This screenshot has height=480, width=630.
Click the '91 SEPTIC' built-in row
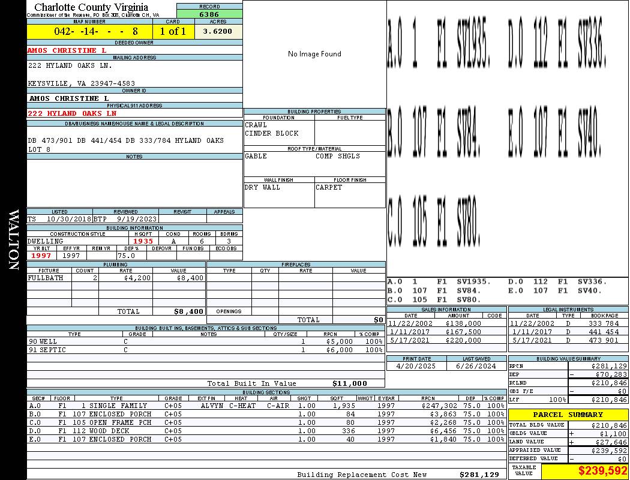pos(206,350)
